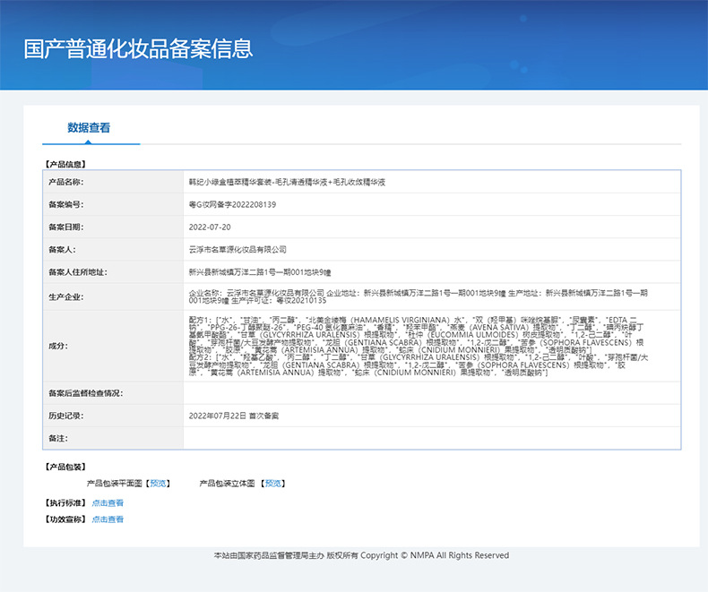Preview 产品包装立体图 via 预览 link

273,484
